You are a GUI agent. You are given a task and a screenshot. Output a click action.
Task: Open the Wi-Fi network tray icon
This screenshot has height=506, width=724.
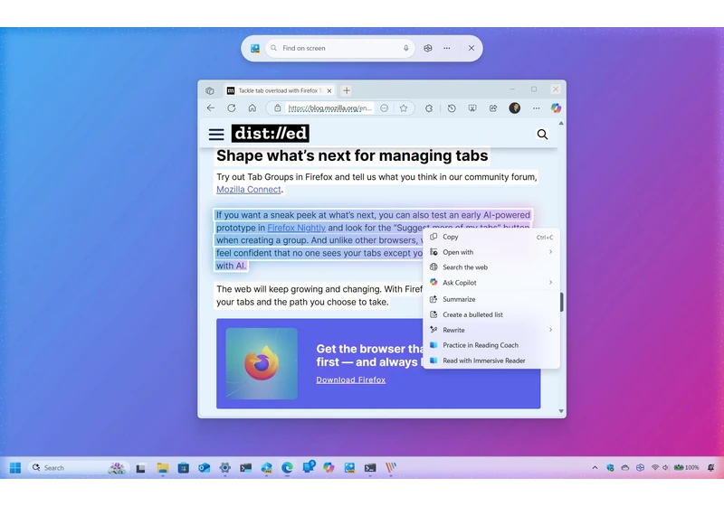tap(654, 468)
